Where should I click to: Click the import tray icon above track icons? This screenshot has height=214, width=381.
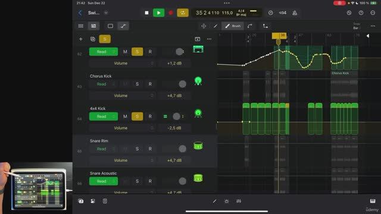pyautogui.click(x=198, y=39)
